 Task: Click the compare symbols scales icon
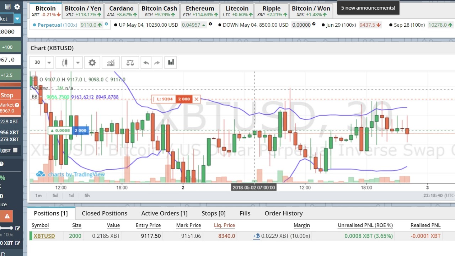(130, 63)
